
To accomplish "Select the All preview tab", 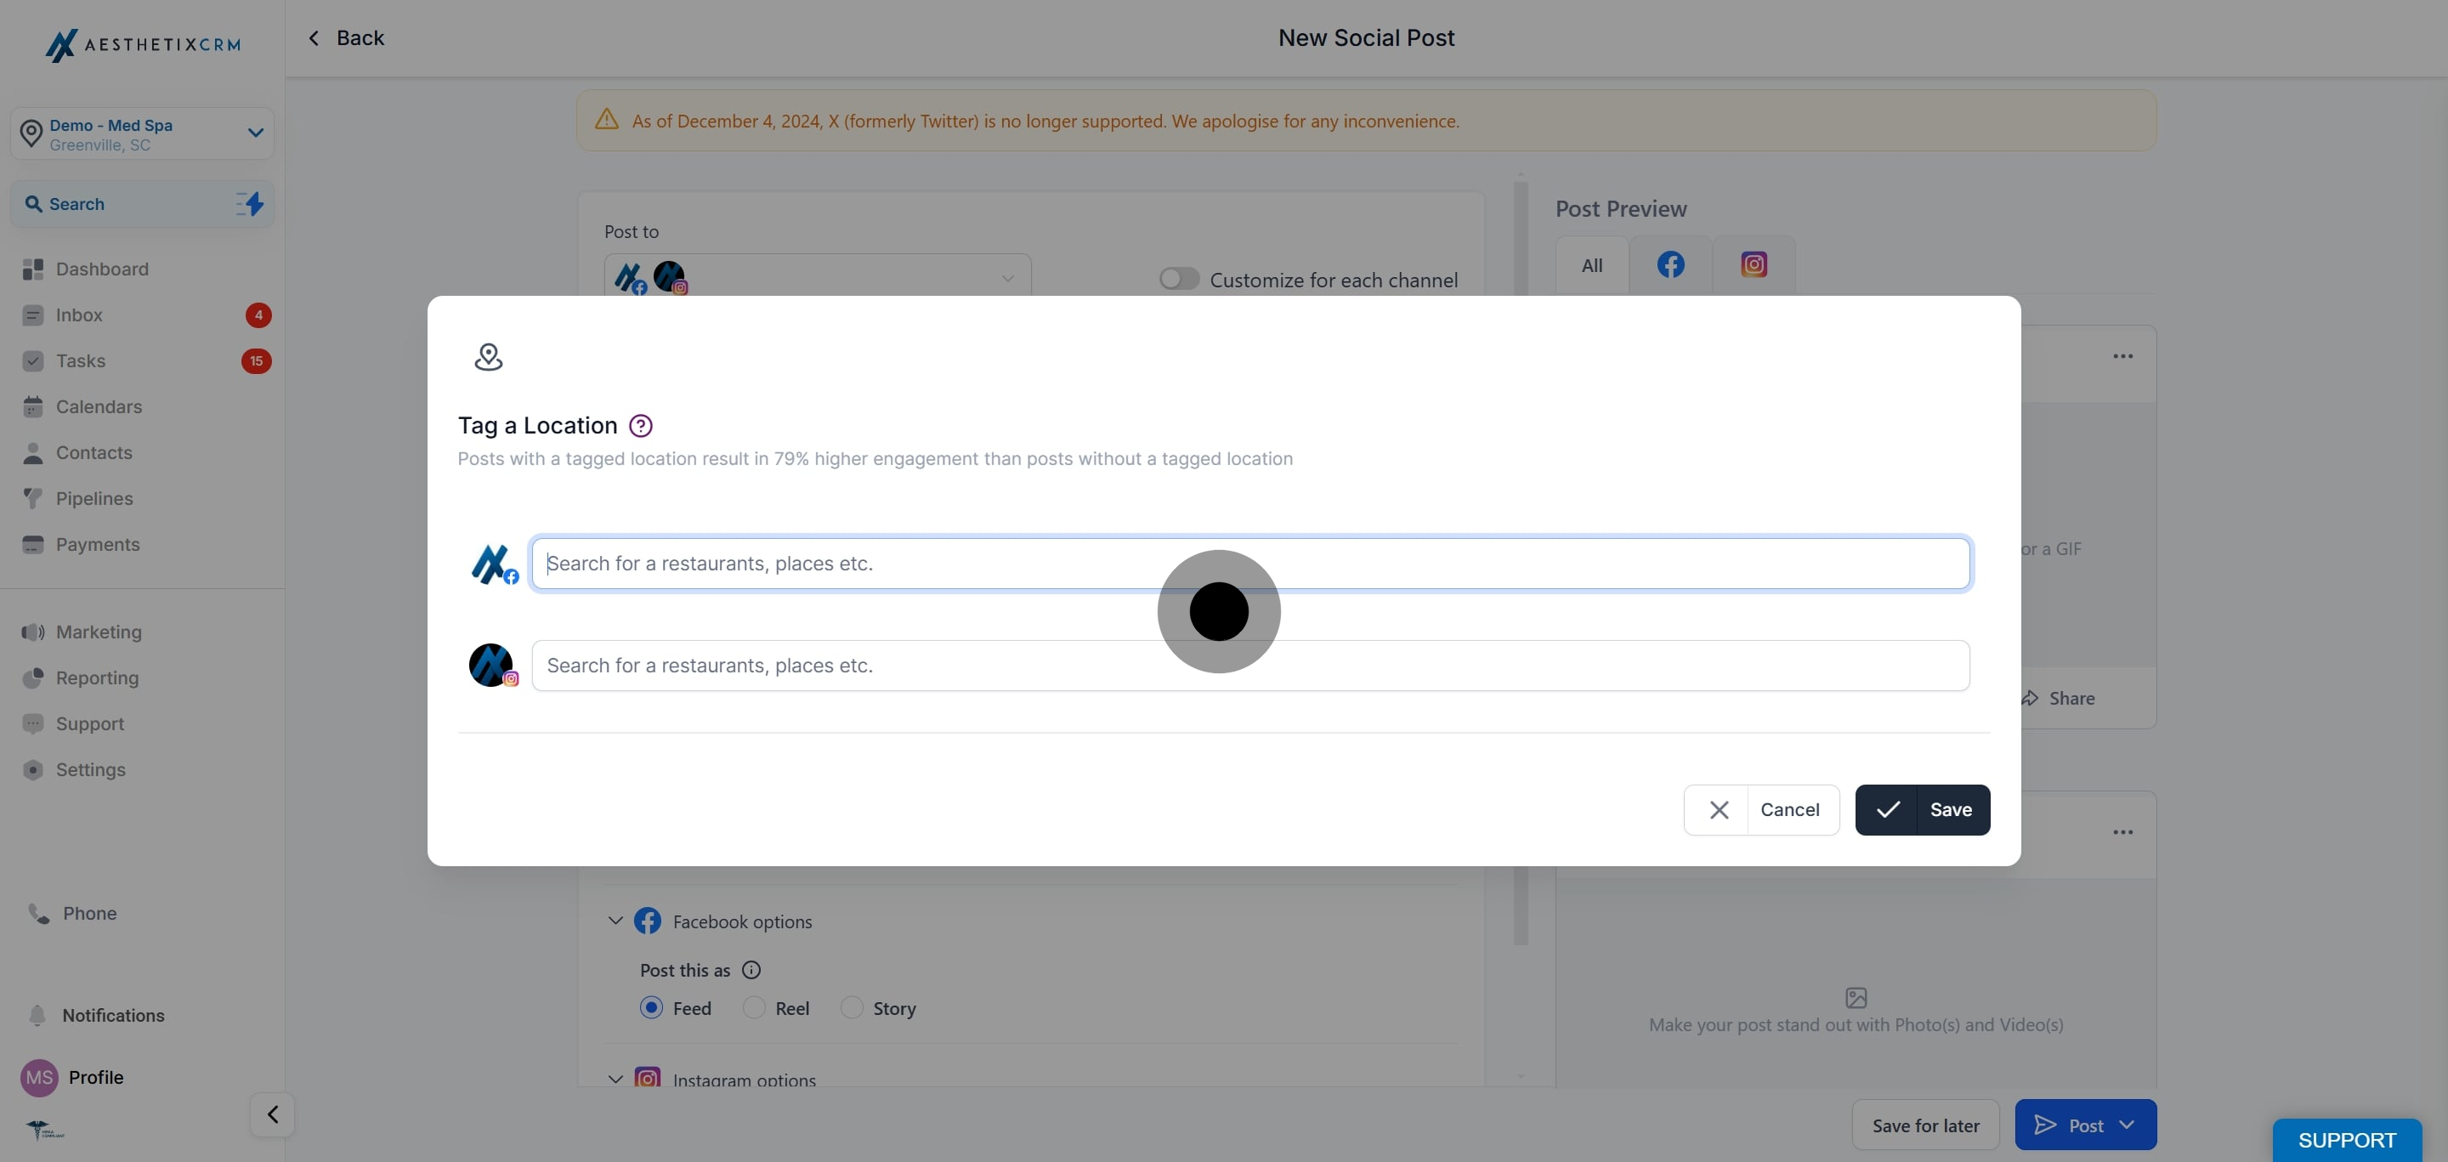I will [x=1591, y=265].
